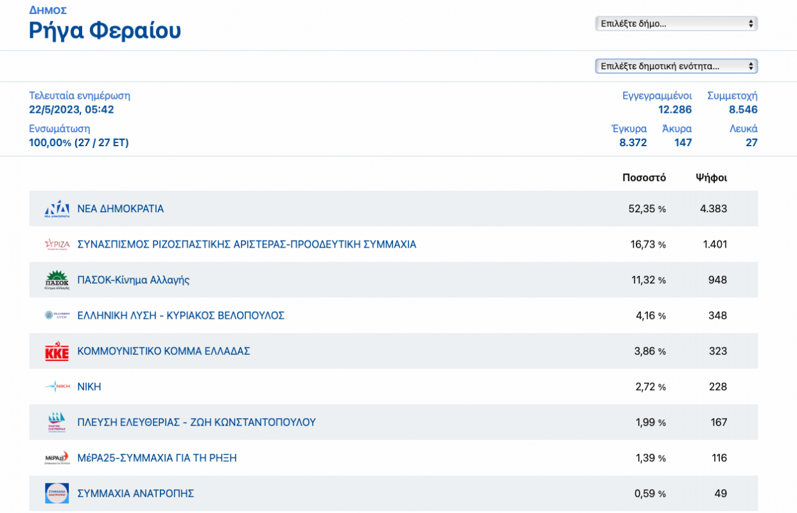The width and height of the screenshot is (797, 513).
Task: Click the turnout value '8.546'
Action: pyautogui.click(x=743, y=110)
